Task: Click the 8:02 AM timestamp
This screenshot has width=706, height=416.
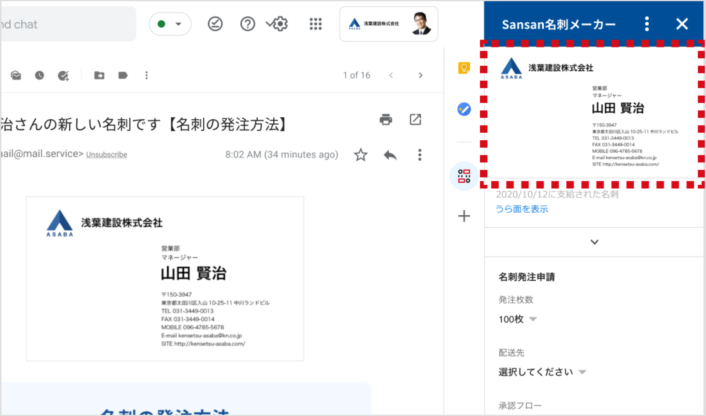Action: (282, 155)
